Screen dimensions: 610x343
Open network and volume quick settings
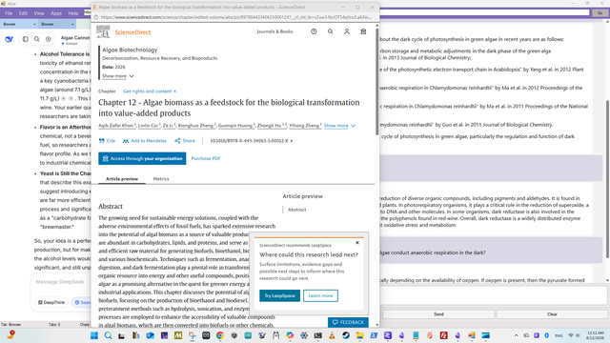click(574, 335)
